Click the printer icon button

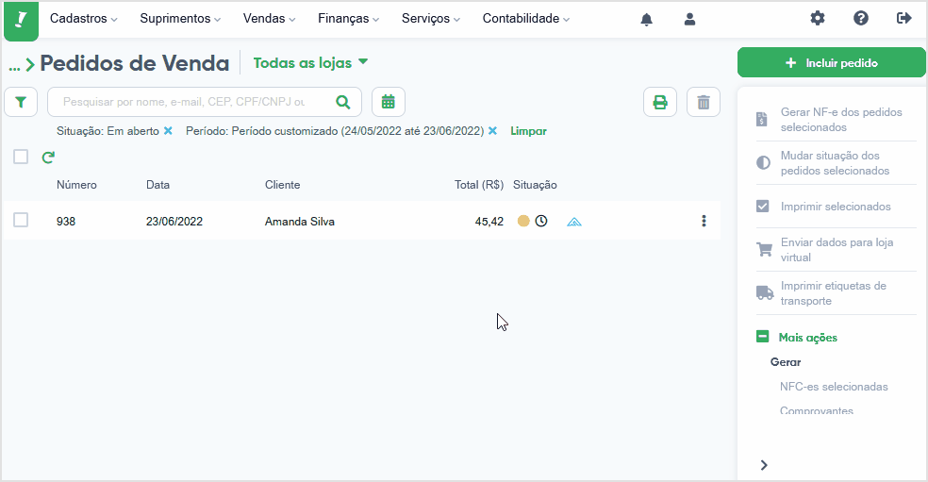(660, 102)
